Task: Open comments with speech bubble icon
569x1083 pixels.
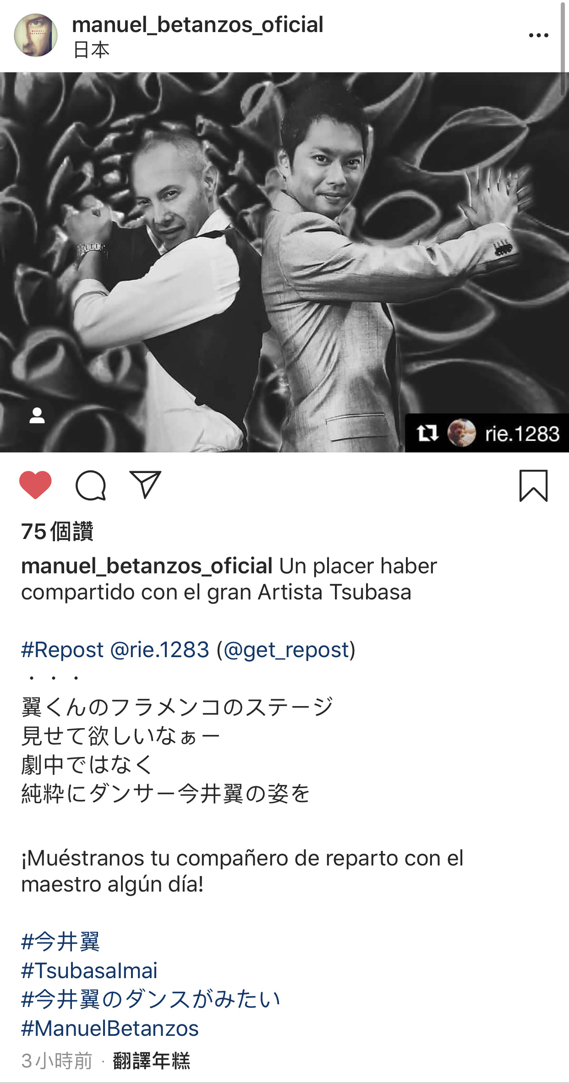Action: [91, 485]
